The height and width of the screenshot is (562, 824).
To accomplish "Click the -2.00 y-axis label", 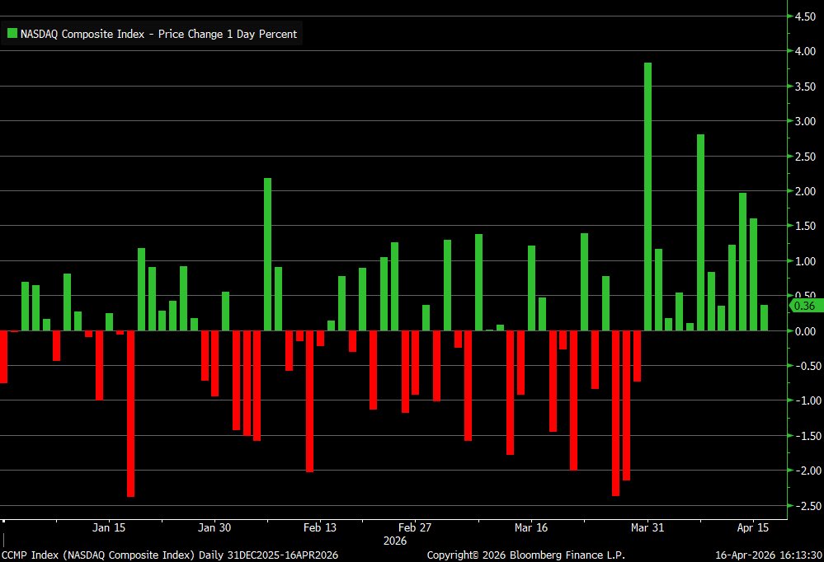I will tap(807, 470).
